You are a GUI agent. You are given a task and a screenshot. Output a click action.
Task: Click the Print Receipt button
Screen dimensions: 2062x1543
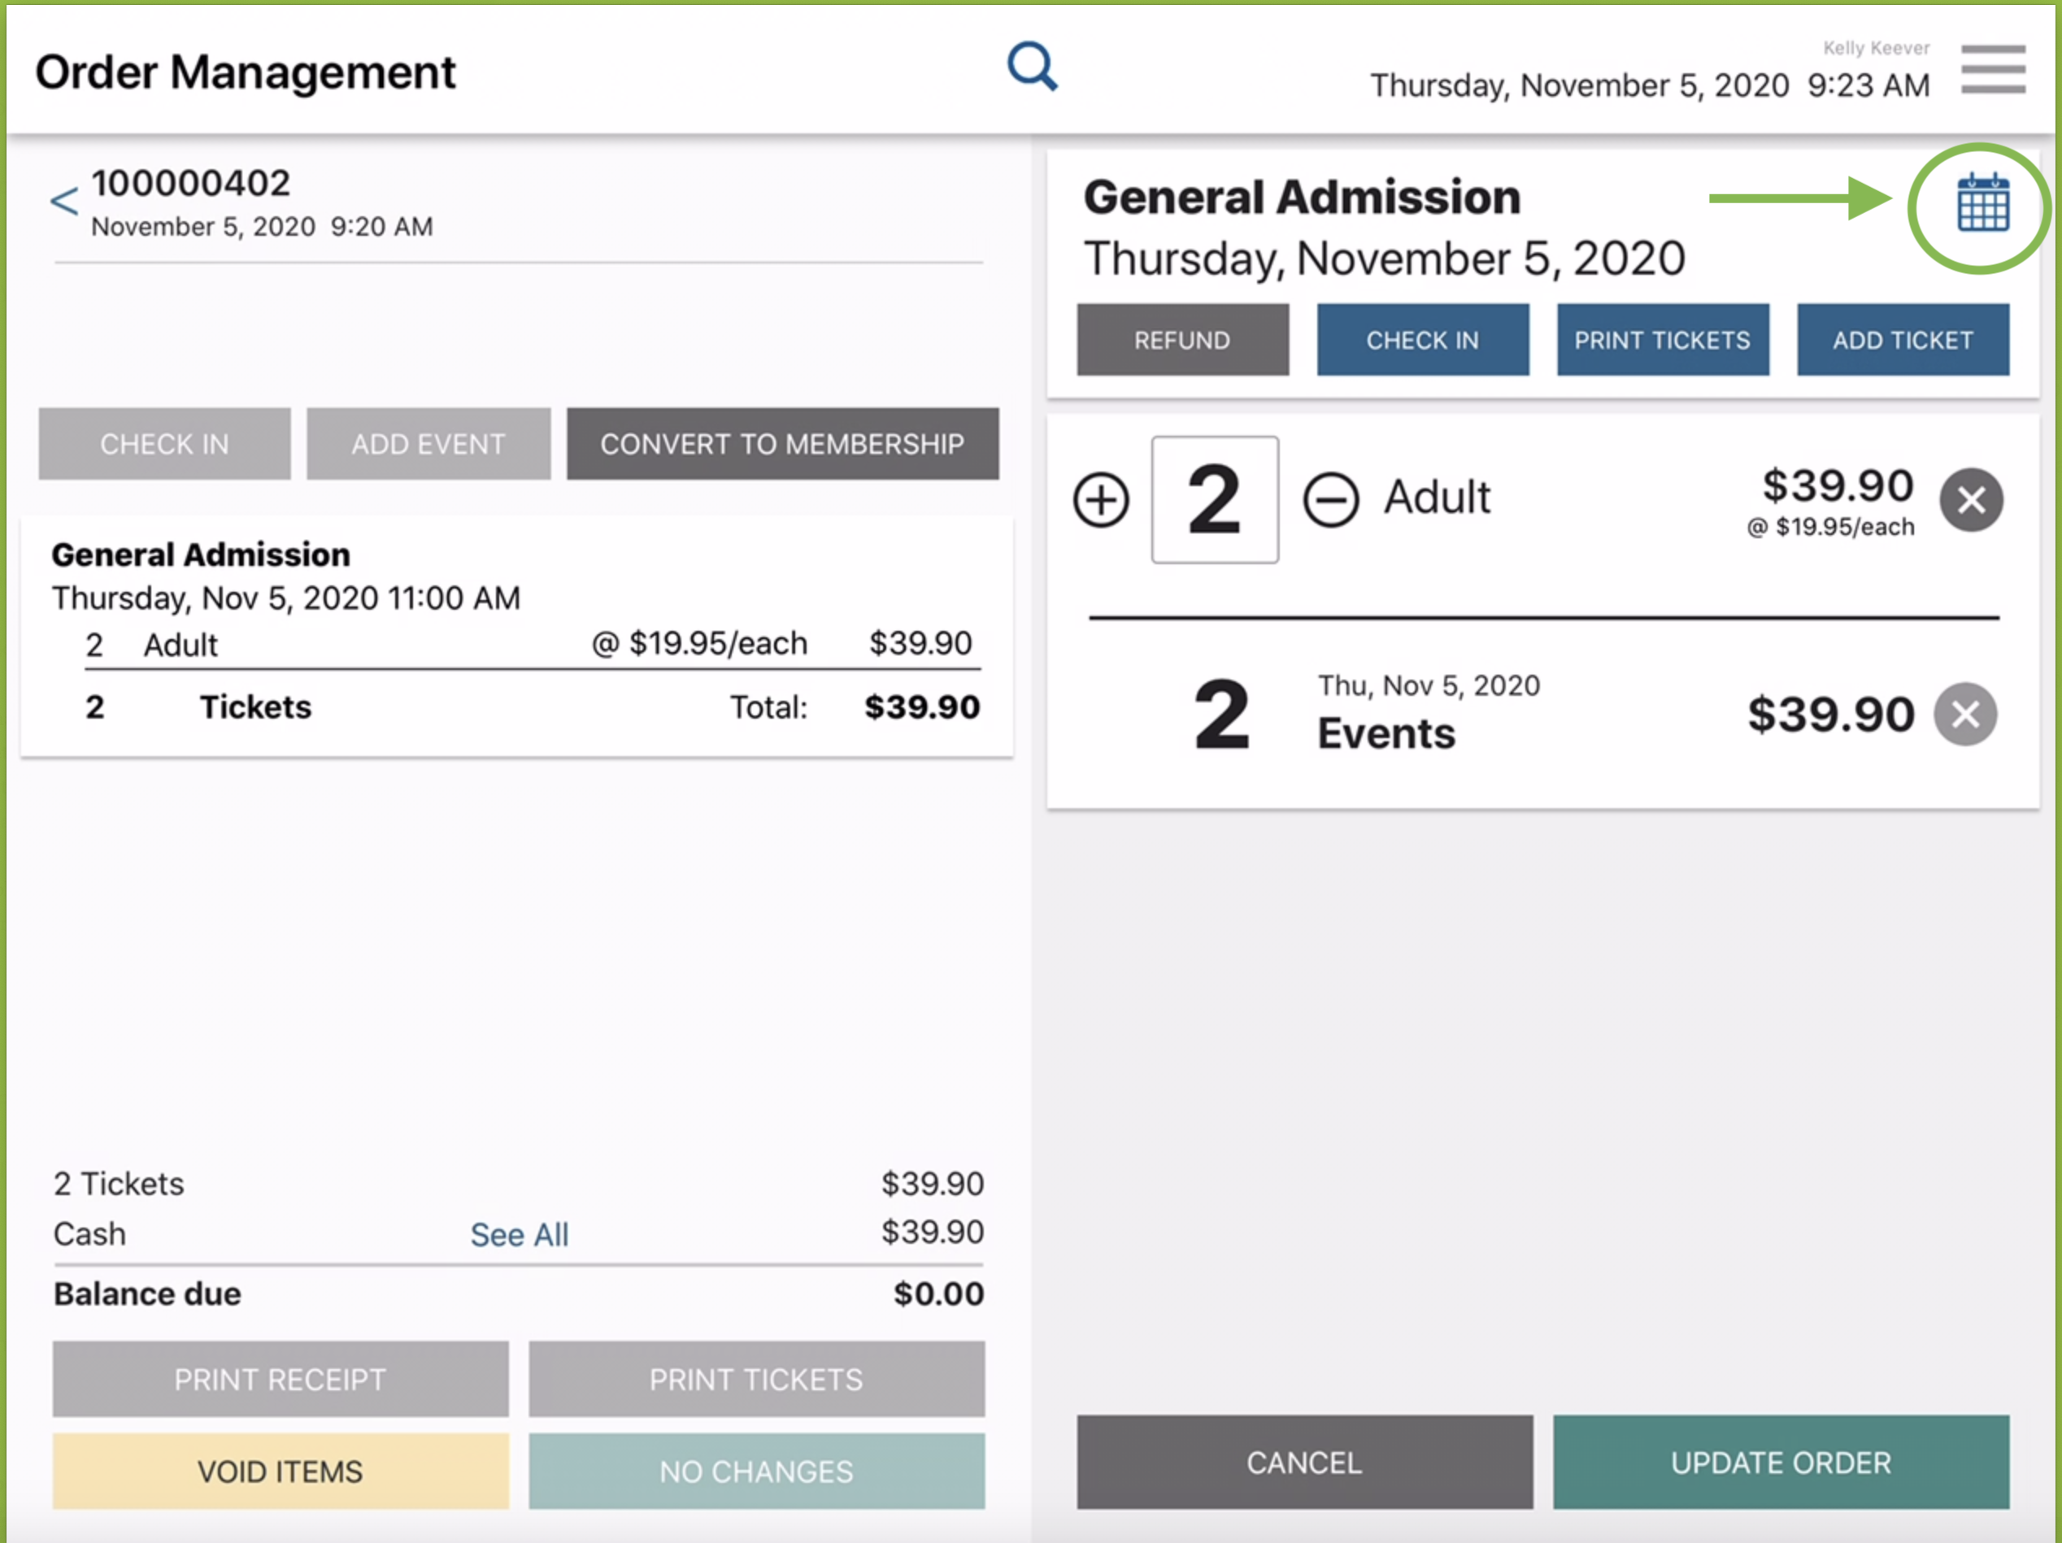click(280, 1379)
